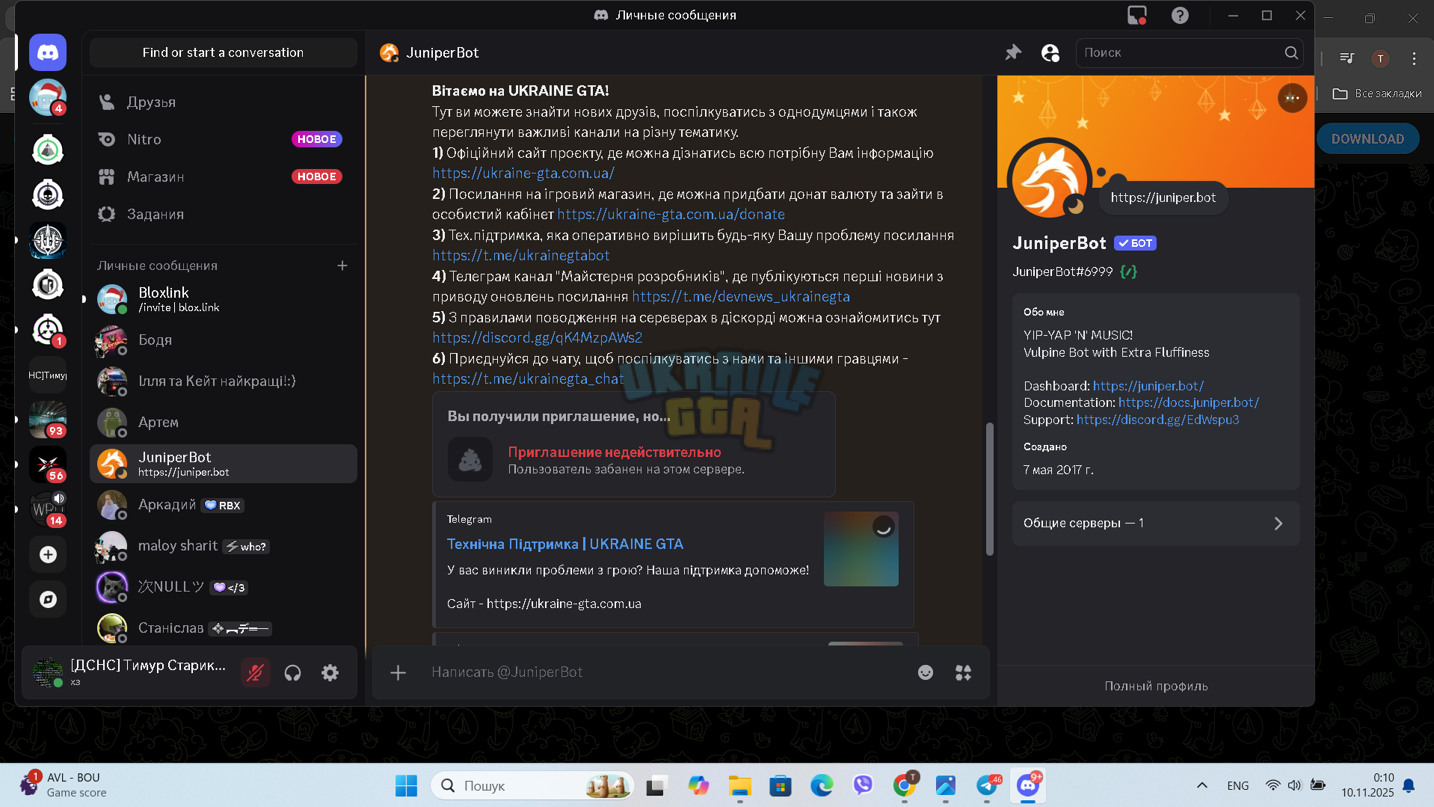This screenshot has height=807, width=1434.
Task: Open Все закладки folder in browser
Action: pos(1377,93)
